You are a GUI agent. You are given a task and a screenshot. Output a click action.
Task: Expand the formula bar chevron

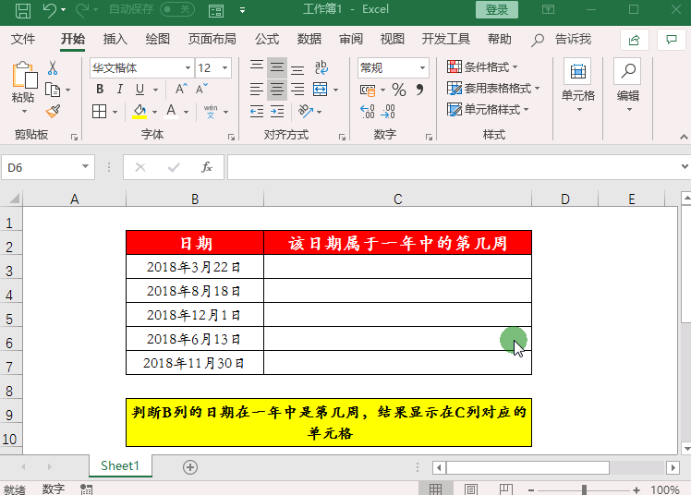685,166
